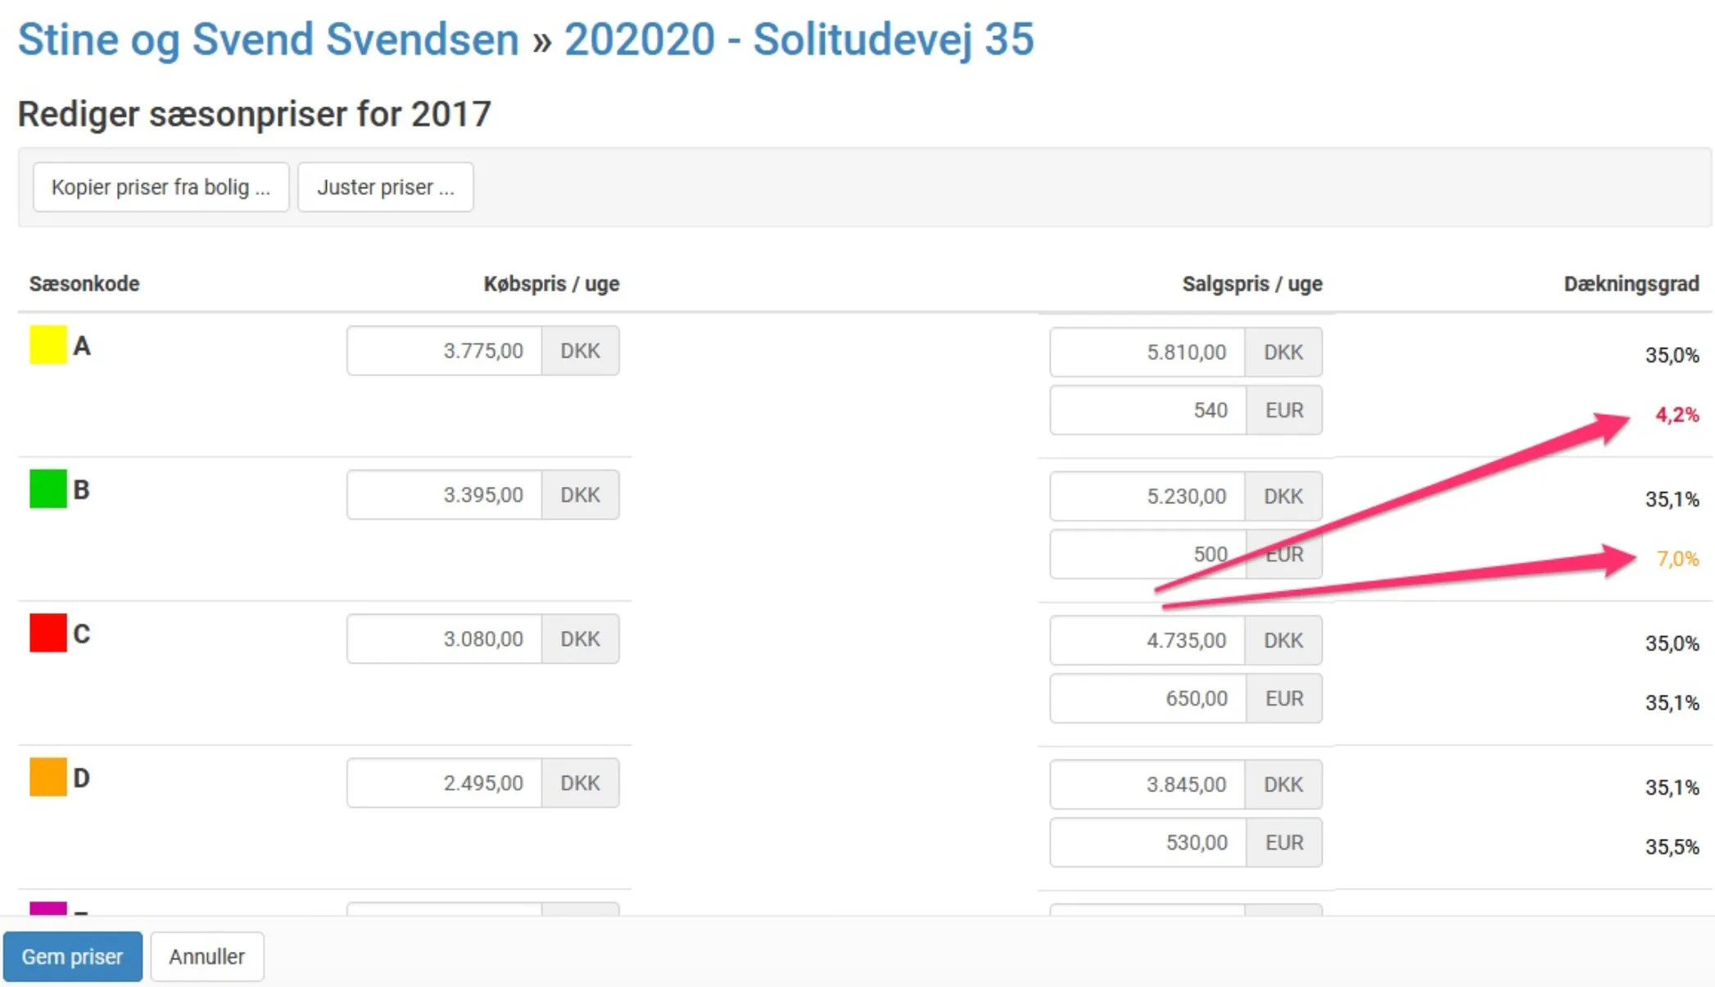1715x987 pixels.
Task: Open the 202020 - Solitudevej 35 link
Action: coord(799,39)
